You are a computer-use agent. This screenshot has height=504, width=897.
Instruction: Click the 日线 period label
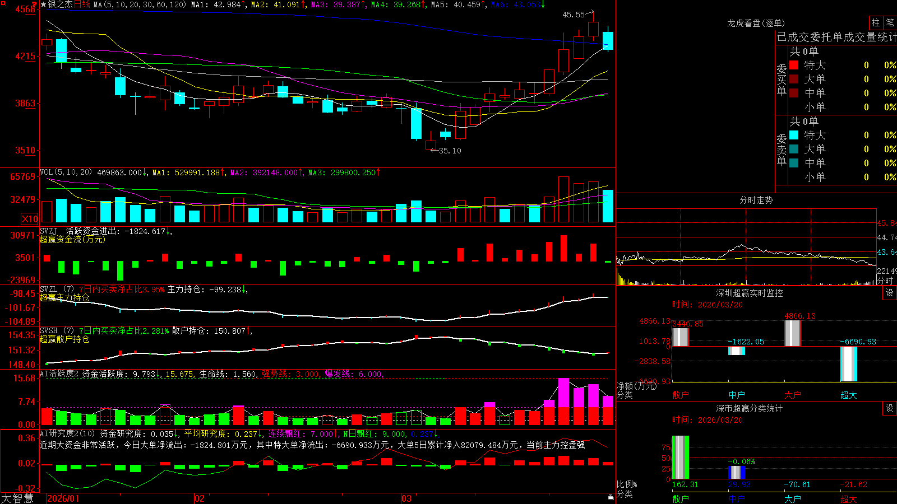pos(82,4)
